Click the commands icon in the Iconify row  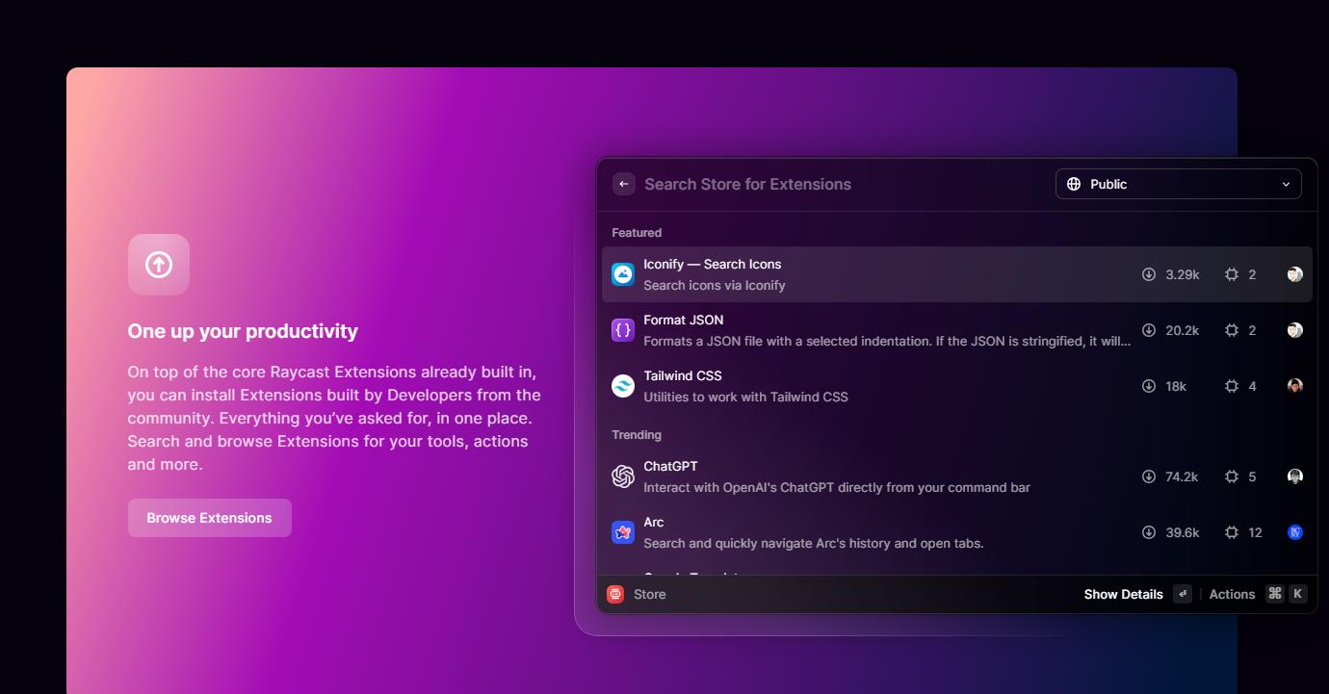(1232, 274)
